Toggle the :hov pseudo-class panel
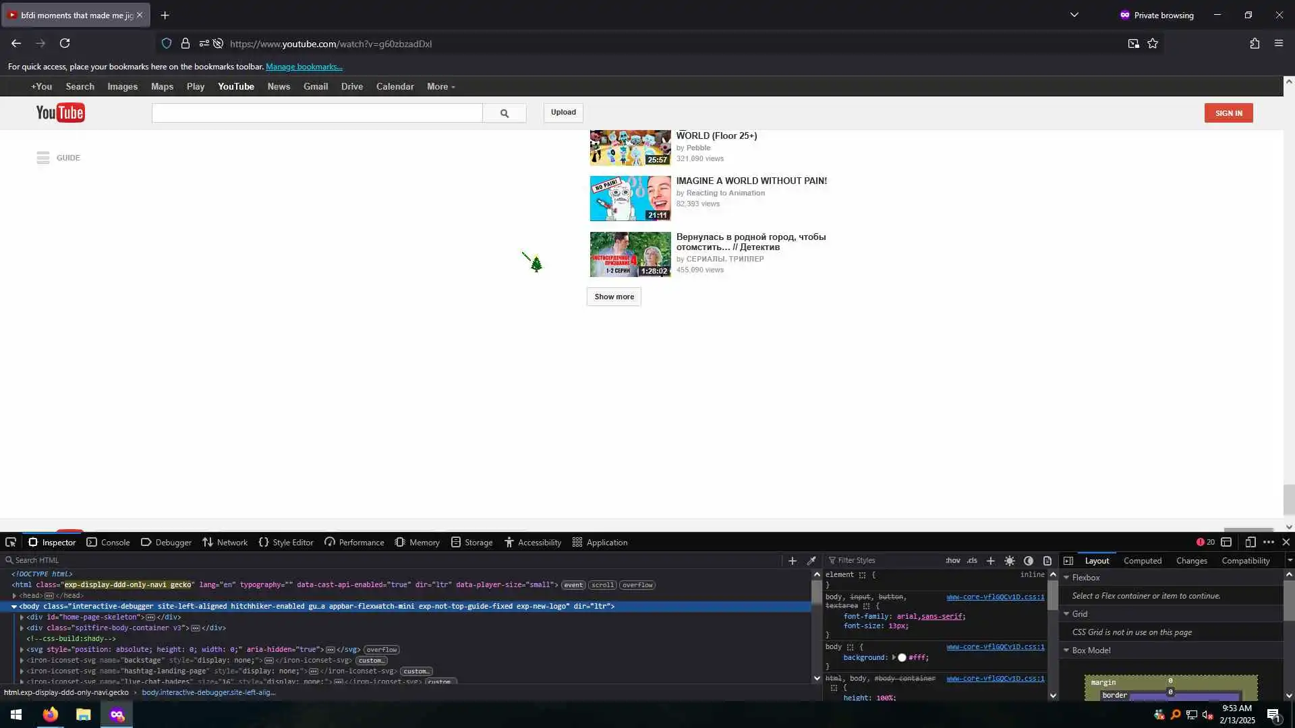Screen dimensions: 1295x728 tap(952, 560)
